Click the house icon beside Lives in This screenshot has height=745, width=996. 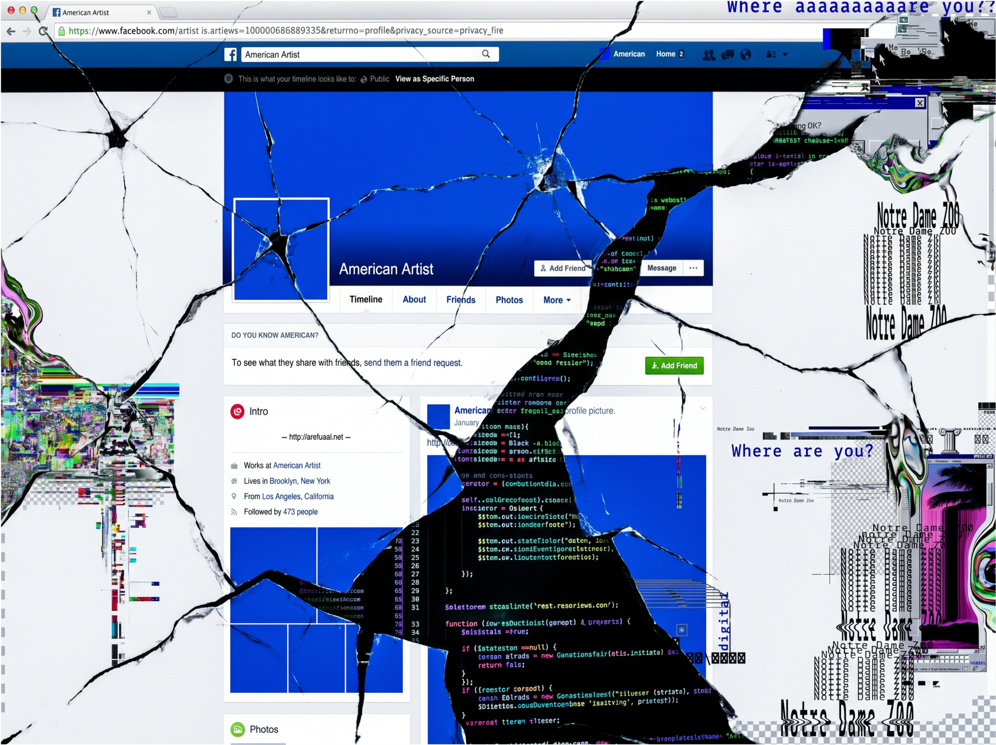click(x=234, y=481)
